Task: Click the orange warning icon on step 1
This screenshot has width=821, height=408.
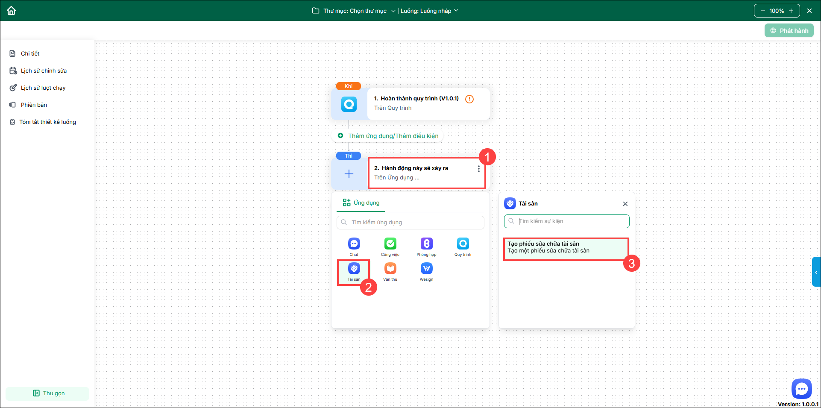Action: click(469, 99)
